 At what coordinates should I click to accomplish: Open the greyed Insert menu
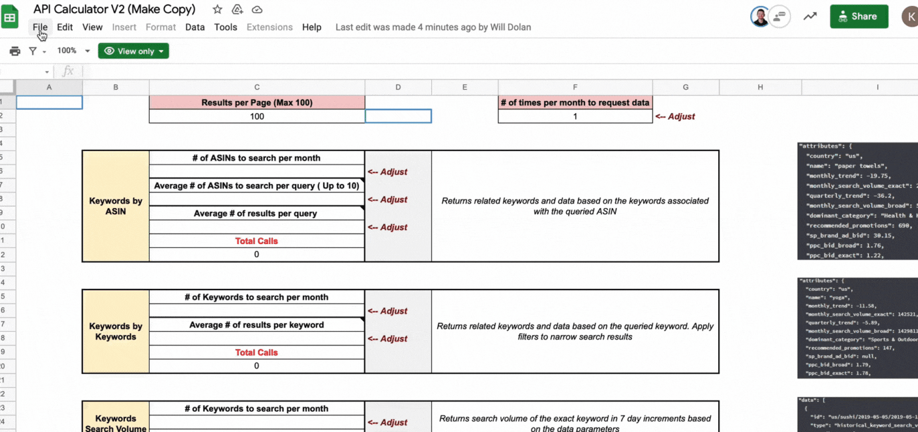[x=124, y=27]
